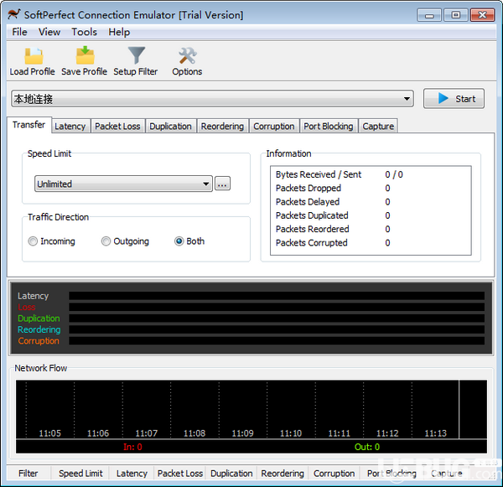Click the Latency status bar entry
The height and width of the screenshot is (487, 503).
(132, 474)
